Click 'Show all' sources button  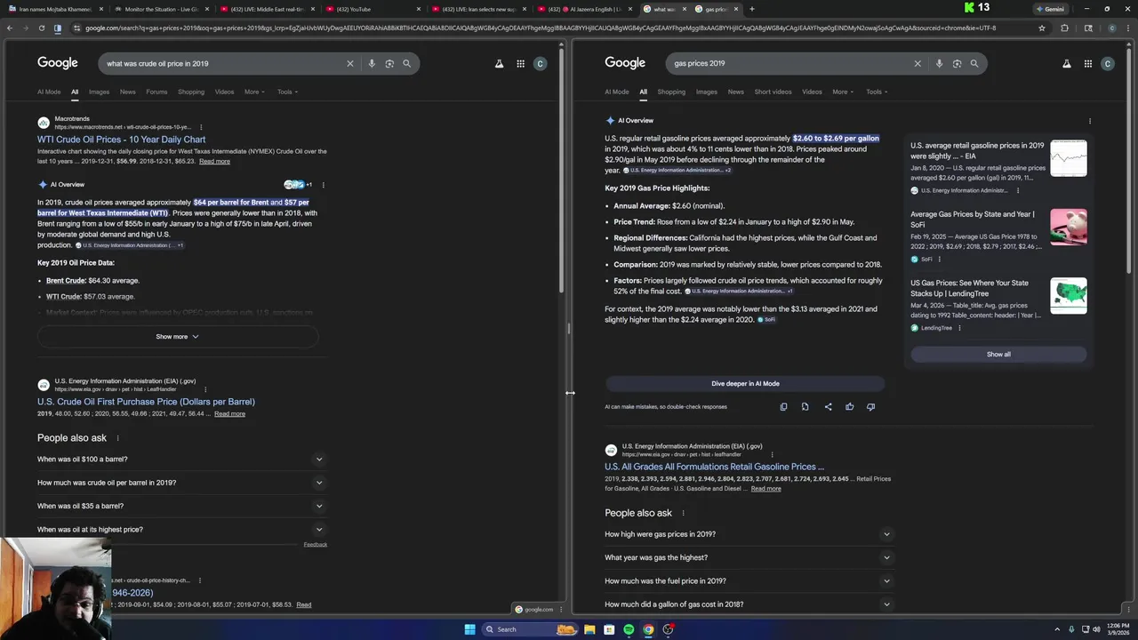coord(998,354)
